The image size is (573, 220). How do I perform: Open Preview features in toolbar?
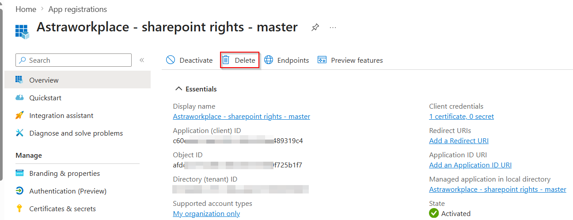click(x=350, y=60)
